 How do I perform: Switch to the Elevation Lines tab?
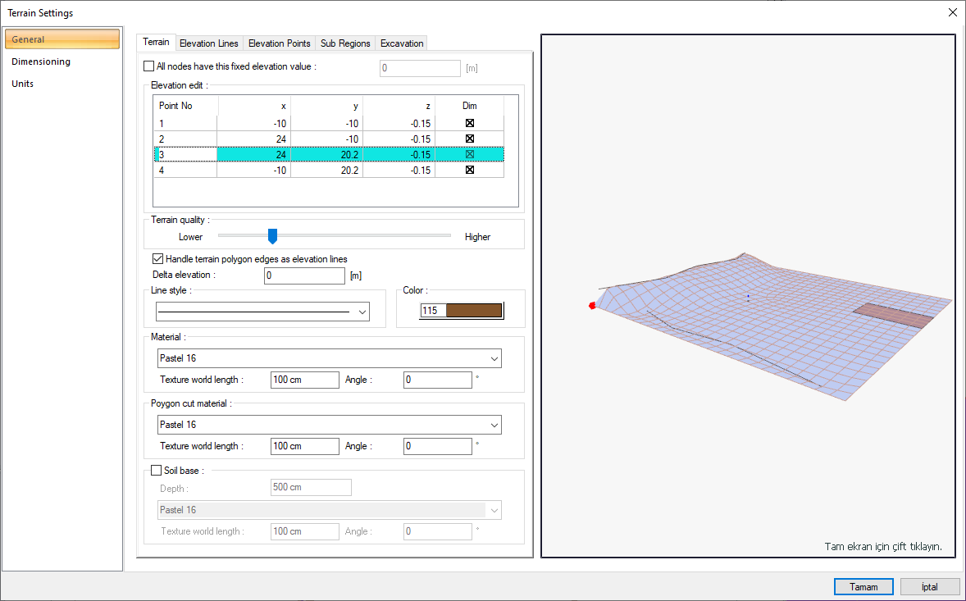[x=208, y=43]
